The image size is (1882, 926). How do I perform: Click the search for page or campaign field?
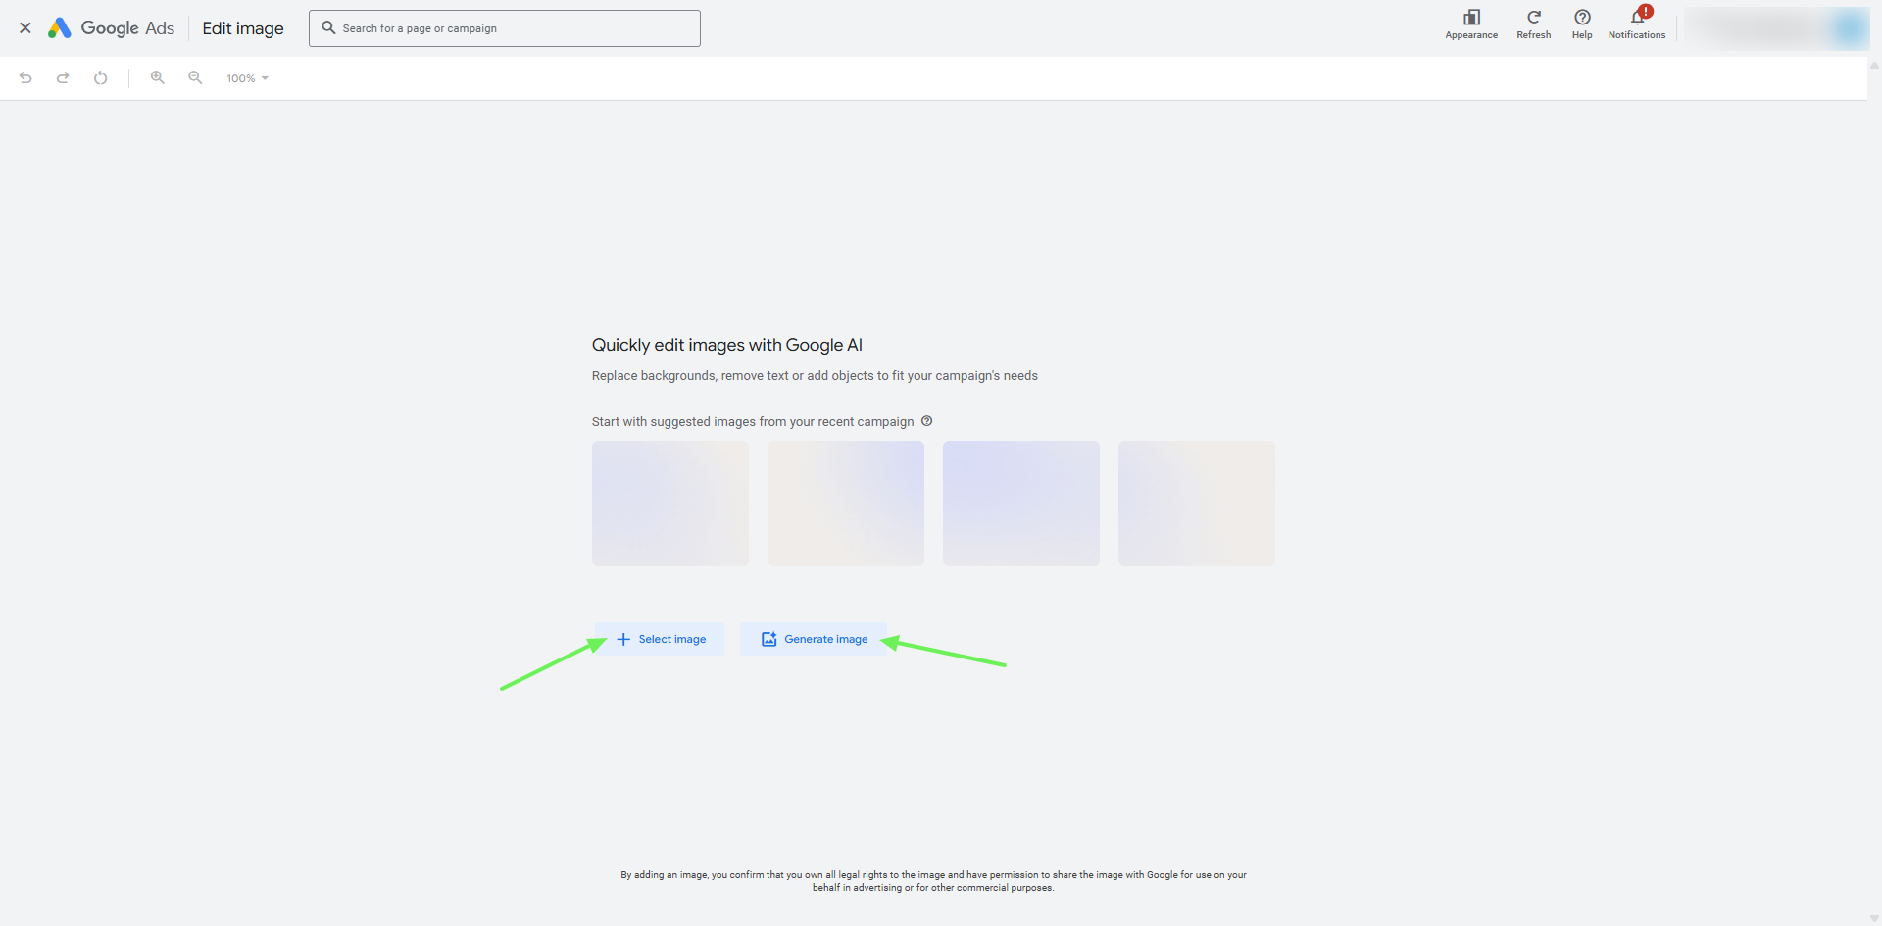pos(504,28)
